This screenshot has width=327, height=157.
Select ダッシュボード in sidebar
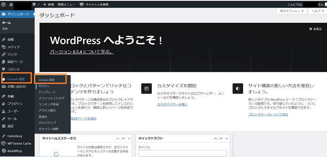18,14
